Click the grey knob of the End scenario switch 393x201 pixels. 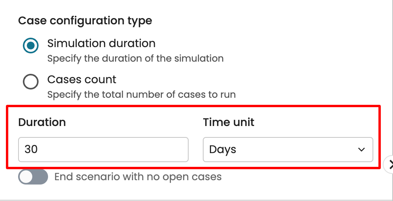tap(26, 177)
